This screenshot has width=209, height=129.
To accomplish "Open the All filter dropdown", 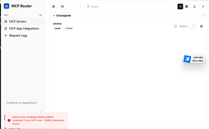I will (x=71, y=6).
